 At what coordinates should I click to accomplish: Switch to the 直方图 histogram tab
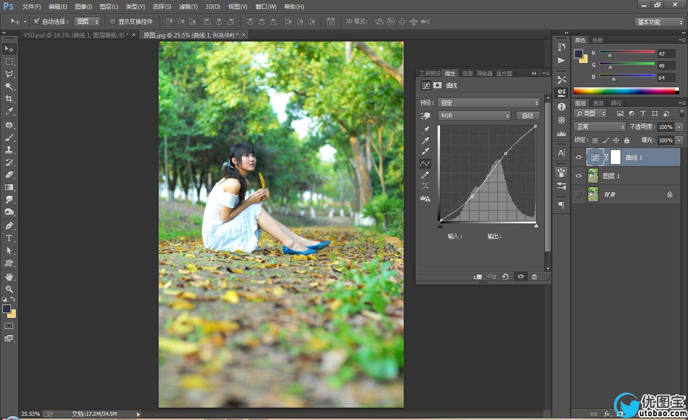504,73
